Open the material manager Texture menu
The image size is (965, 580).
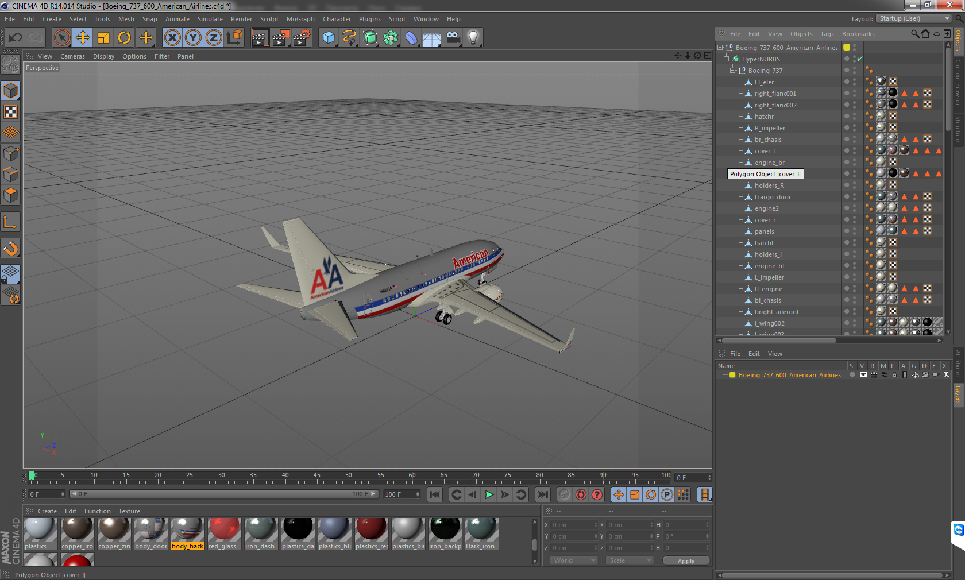pos(129,511)
